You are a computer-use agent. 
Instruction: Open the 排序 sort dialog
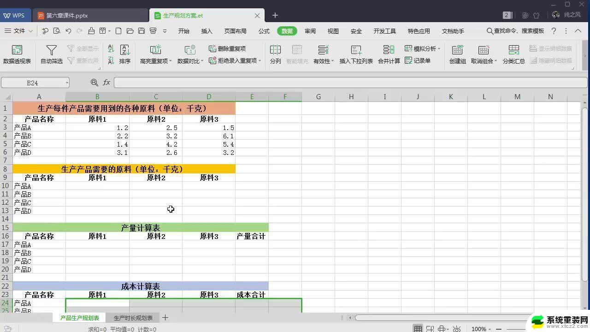[x=125, y=54]
